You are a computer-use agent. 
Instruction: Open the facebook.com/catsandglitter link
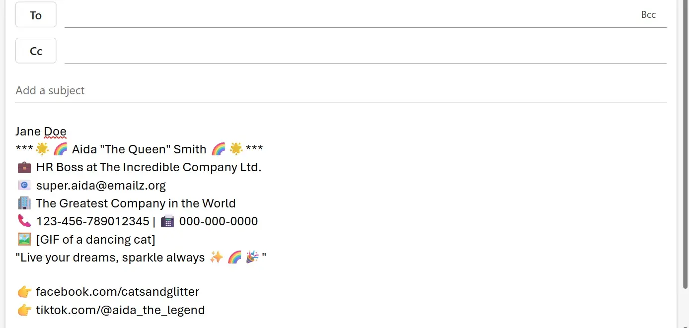pos(118,291)
